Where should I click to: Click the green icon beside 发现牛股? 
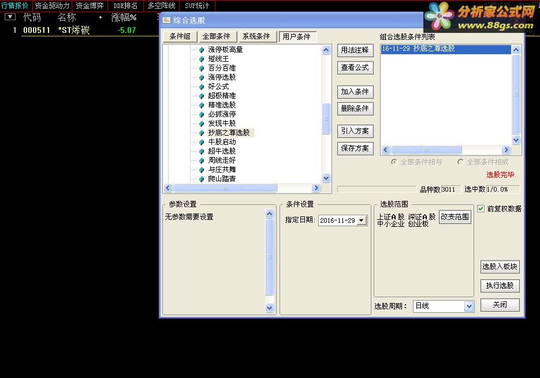202,123
